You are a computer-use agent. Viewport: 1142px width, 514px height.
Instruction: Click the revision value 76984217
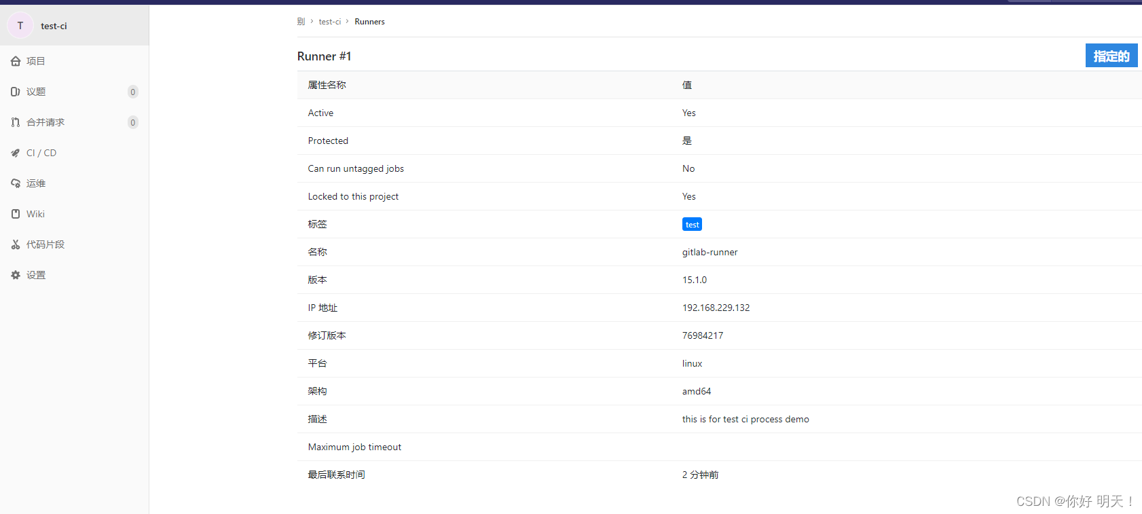click(703, 335)
